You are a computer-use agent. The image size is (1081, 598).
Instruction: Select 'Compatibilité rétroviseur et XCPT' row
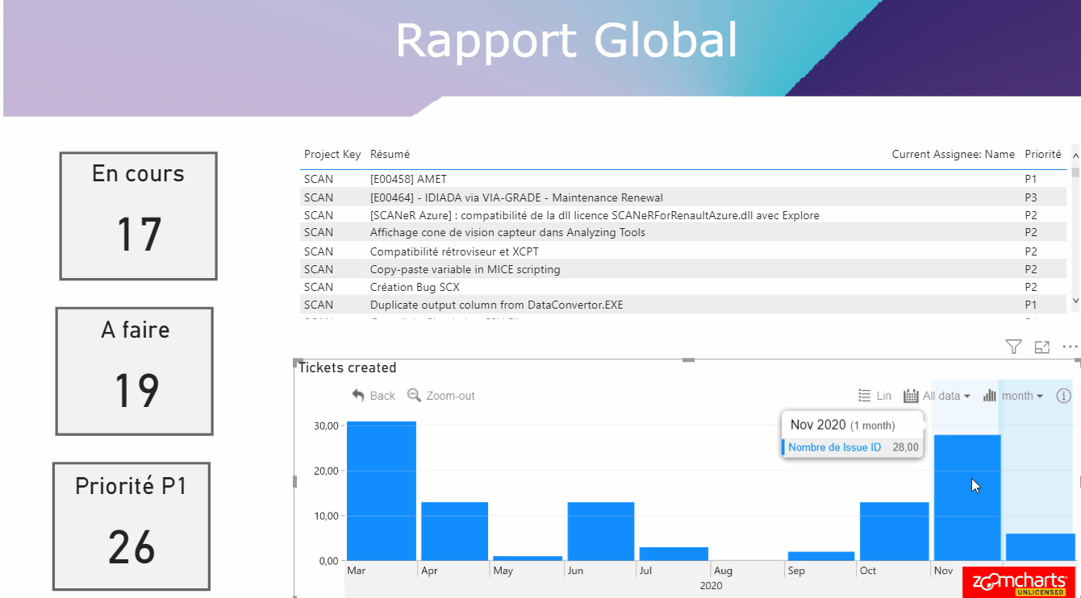[x=684, y=251]
